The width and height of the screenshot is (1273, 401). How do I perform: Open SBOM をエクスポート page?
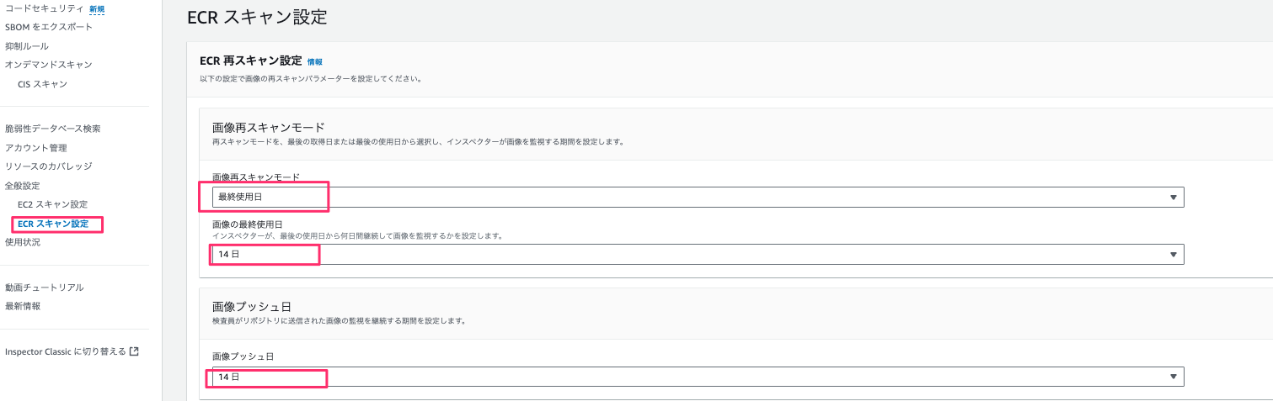point(49,27)
